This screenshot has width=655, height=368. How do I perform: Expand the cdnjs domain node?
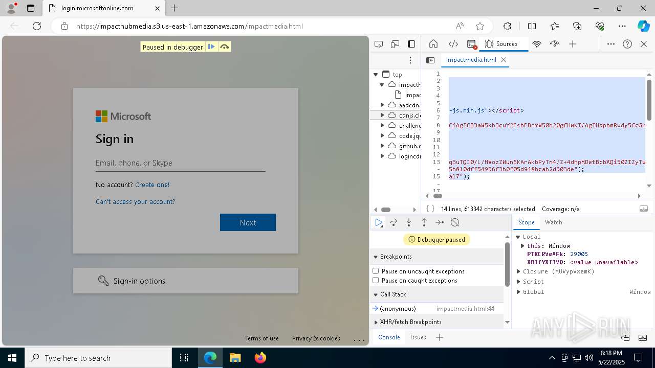382,116
